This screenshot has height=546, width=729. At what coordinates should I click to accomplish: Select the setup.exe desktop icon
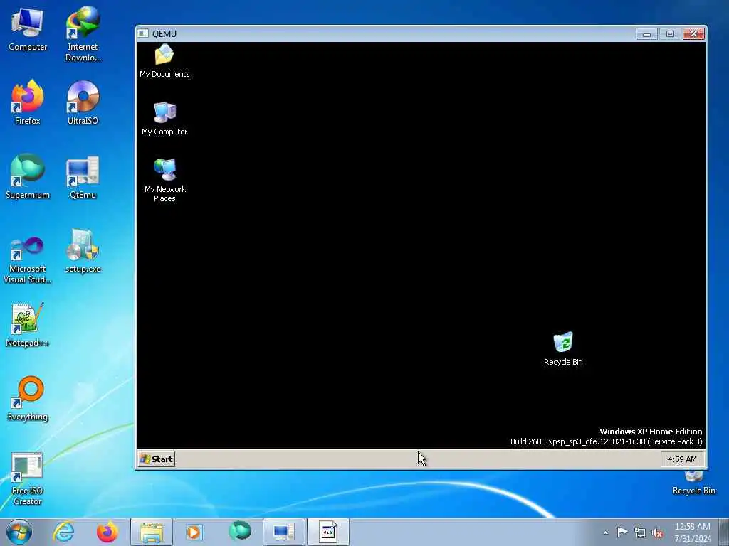click(83, 251)
